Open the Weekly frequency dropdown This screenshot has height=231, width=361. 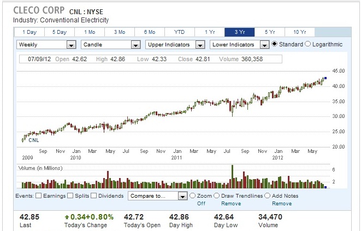point(46,44)
